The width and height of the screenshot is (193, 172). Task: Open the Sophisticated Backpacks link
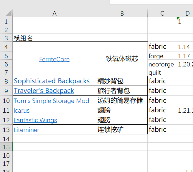(x=52, y=81)
